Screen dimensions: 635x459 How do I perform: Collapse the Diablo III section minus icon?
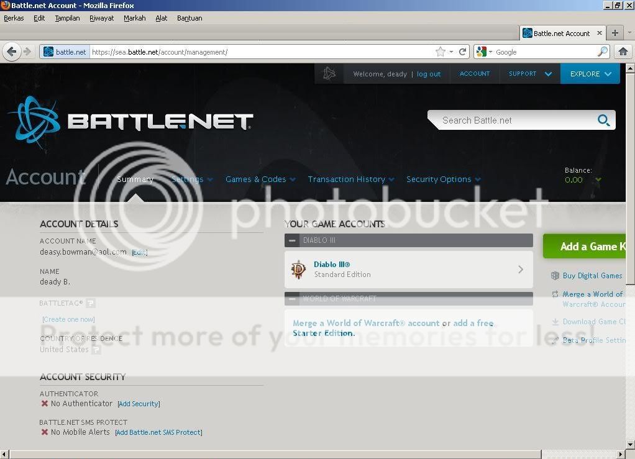coord(292,240)
